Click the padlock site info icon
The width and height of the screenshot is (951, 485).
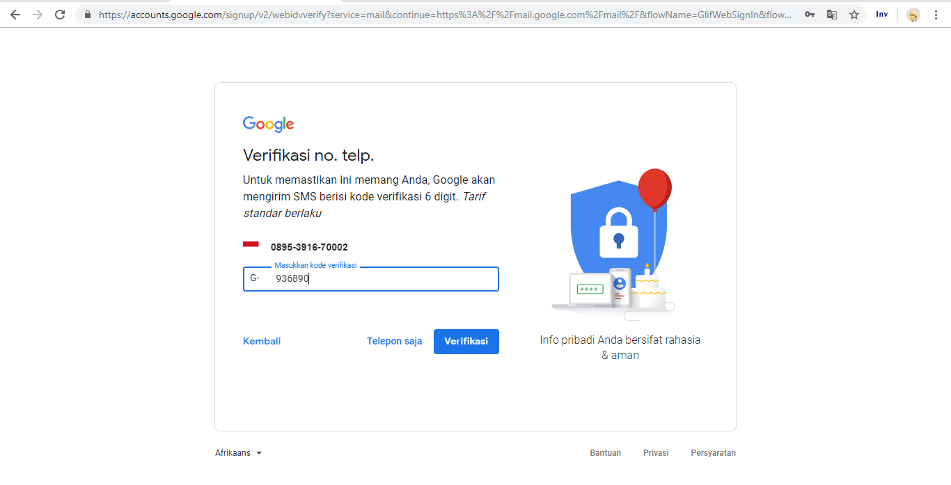point(88,15)
